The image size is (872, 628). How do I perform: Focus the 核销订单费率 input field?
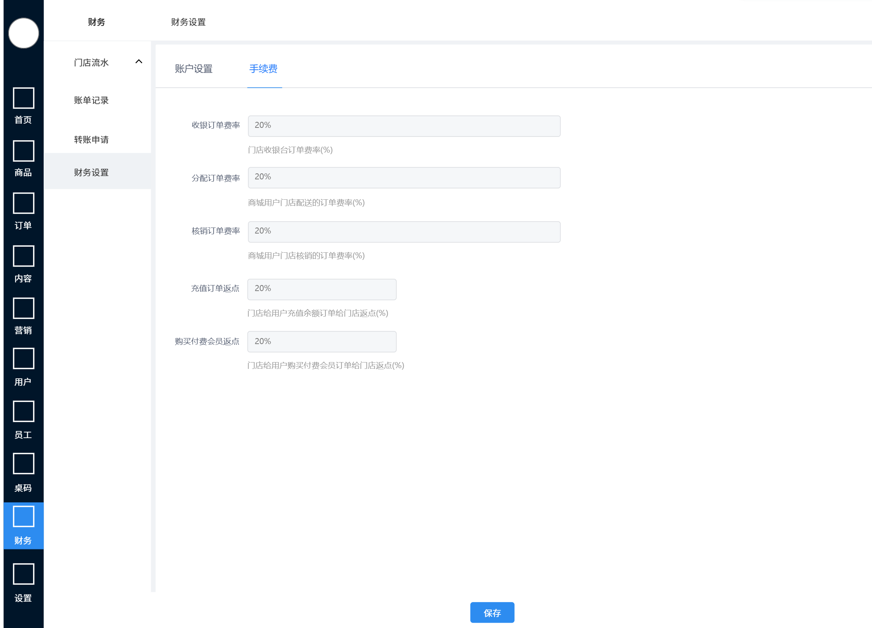[x=404, y=232]
